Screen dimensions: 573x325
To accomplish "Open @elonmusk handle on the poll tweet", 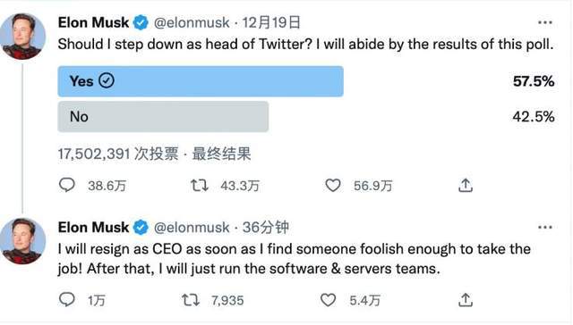I will pyautogui.click(x=192, y=22).
